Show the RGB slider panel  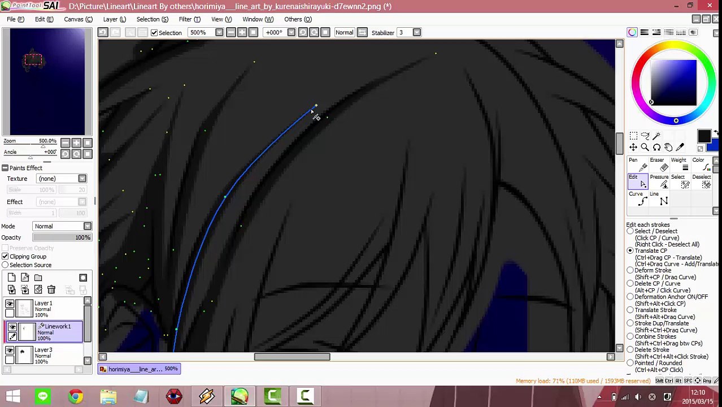pos(644,32)
